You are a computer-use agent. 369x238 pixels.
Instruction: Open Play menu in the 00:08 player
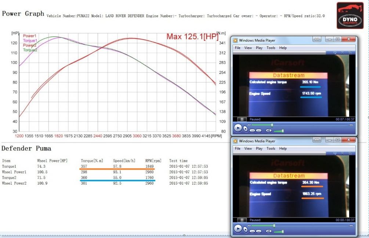[x=259, y=149]
